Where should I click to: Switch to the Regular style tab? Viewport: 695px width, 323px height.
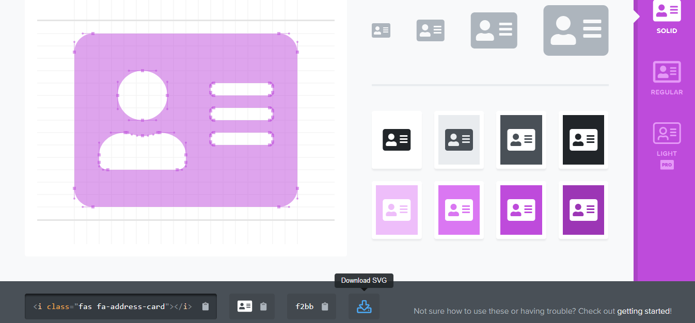click(x=667, y=78)
